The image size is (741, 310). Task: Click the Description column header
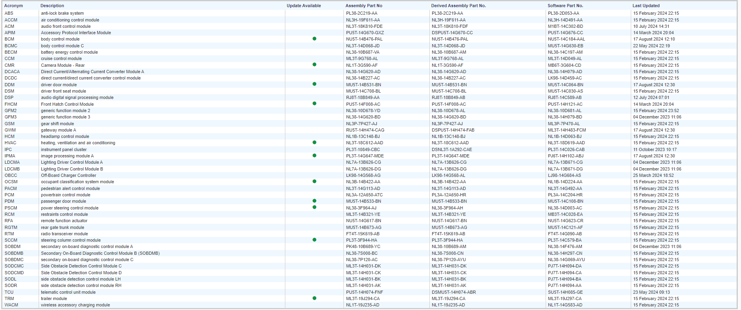click(x=52, y=6)
